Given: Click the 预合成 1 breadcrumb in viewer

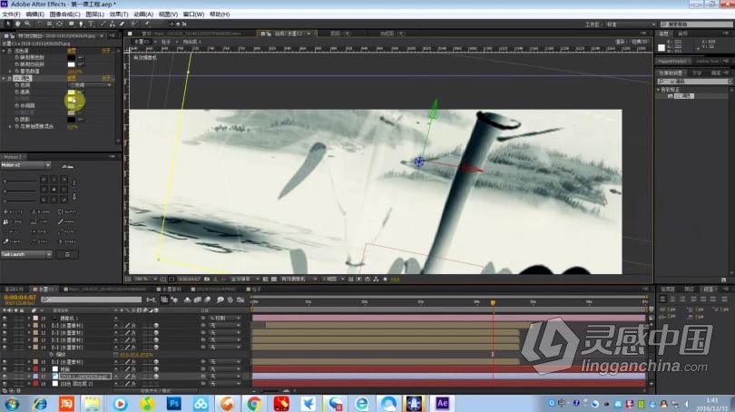Looking at the screenshot, I should click(192, 42).
